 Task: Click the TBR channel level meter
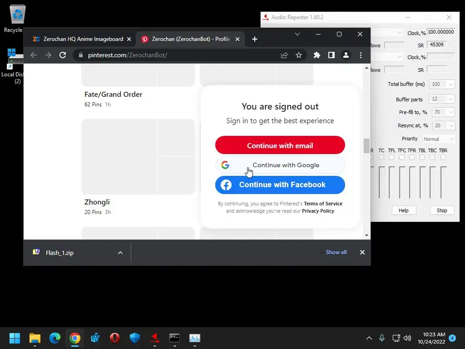443,183
